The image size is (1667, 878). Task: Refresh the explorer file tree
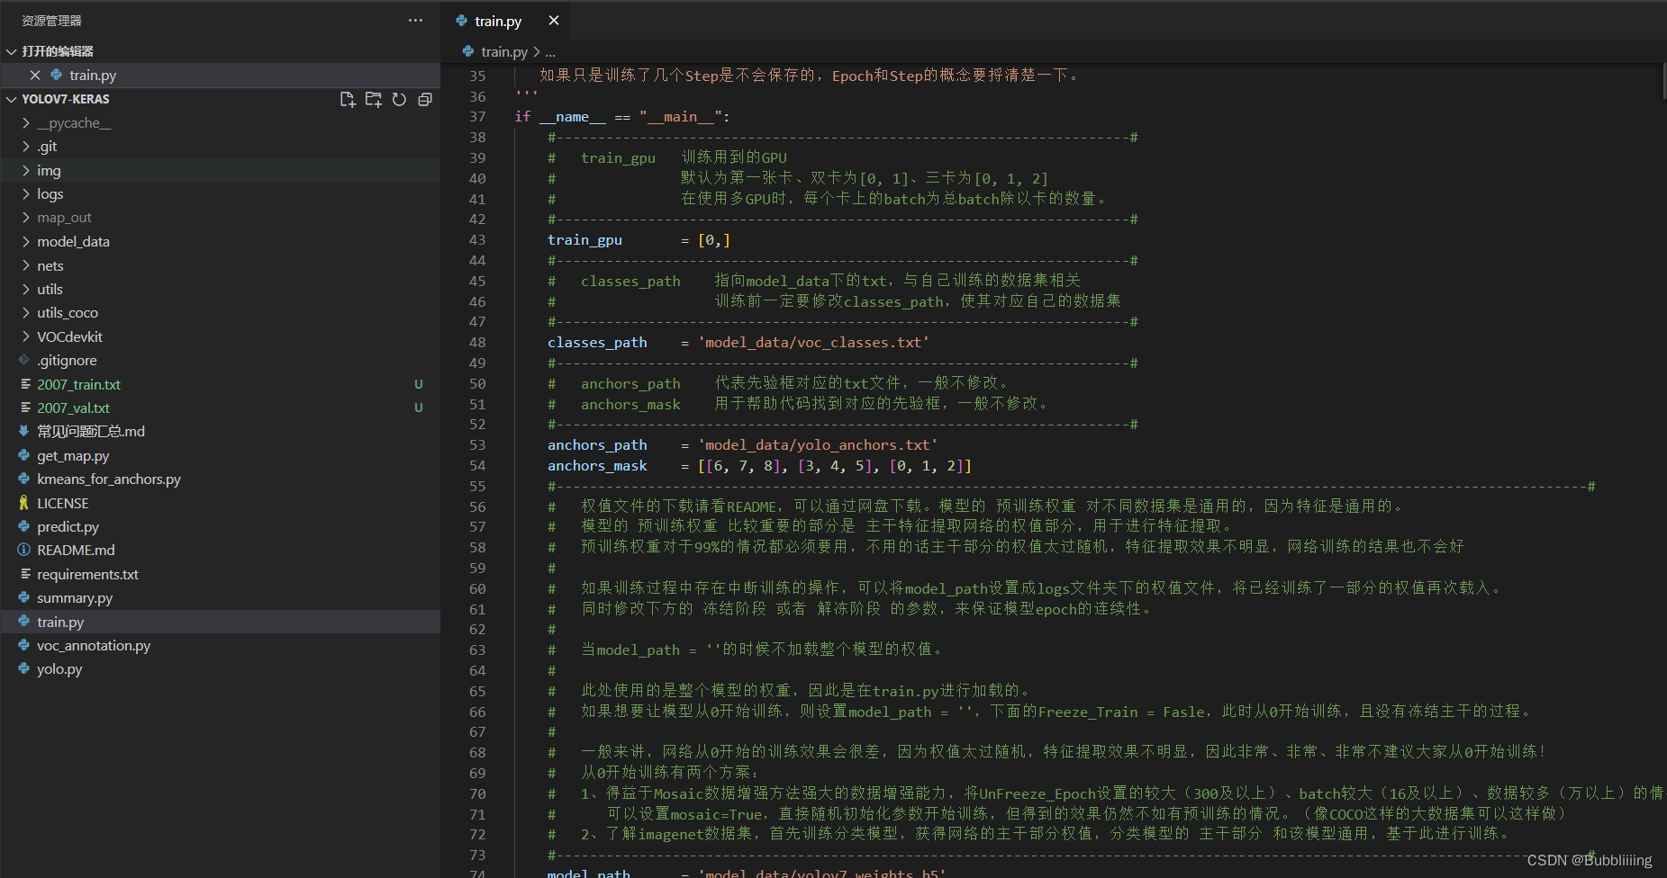(399, 99)
